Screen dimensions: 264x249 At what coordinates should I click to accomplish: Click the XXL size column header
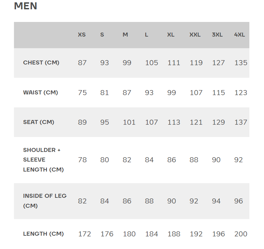tap(195, 35)
